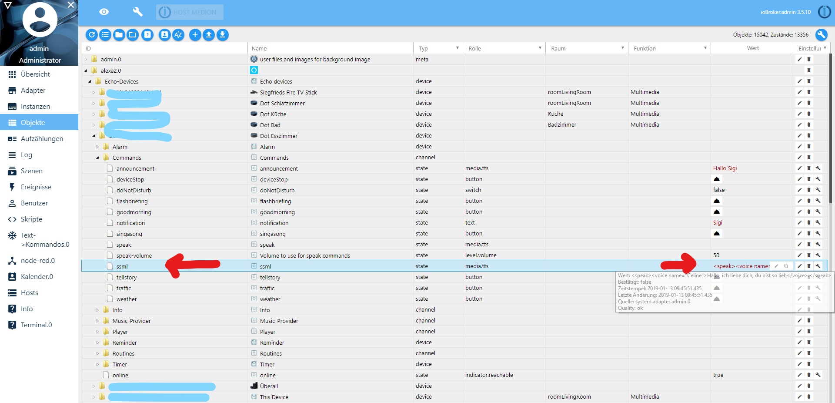Image resolution: width=835 pixels, height=403 pixels.
Task: Expand the admin.0 tree node
Action: click(86, 60)
